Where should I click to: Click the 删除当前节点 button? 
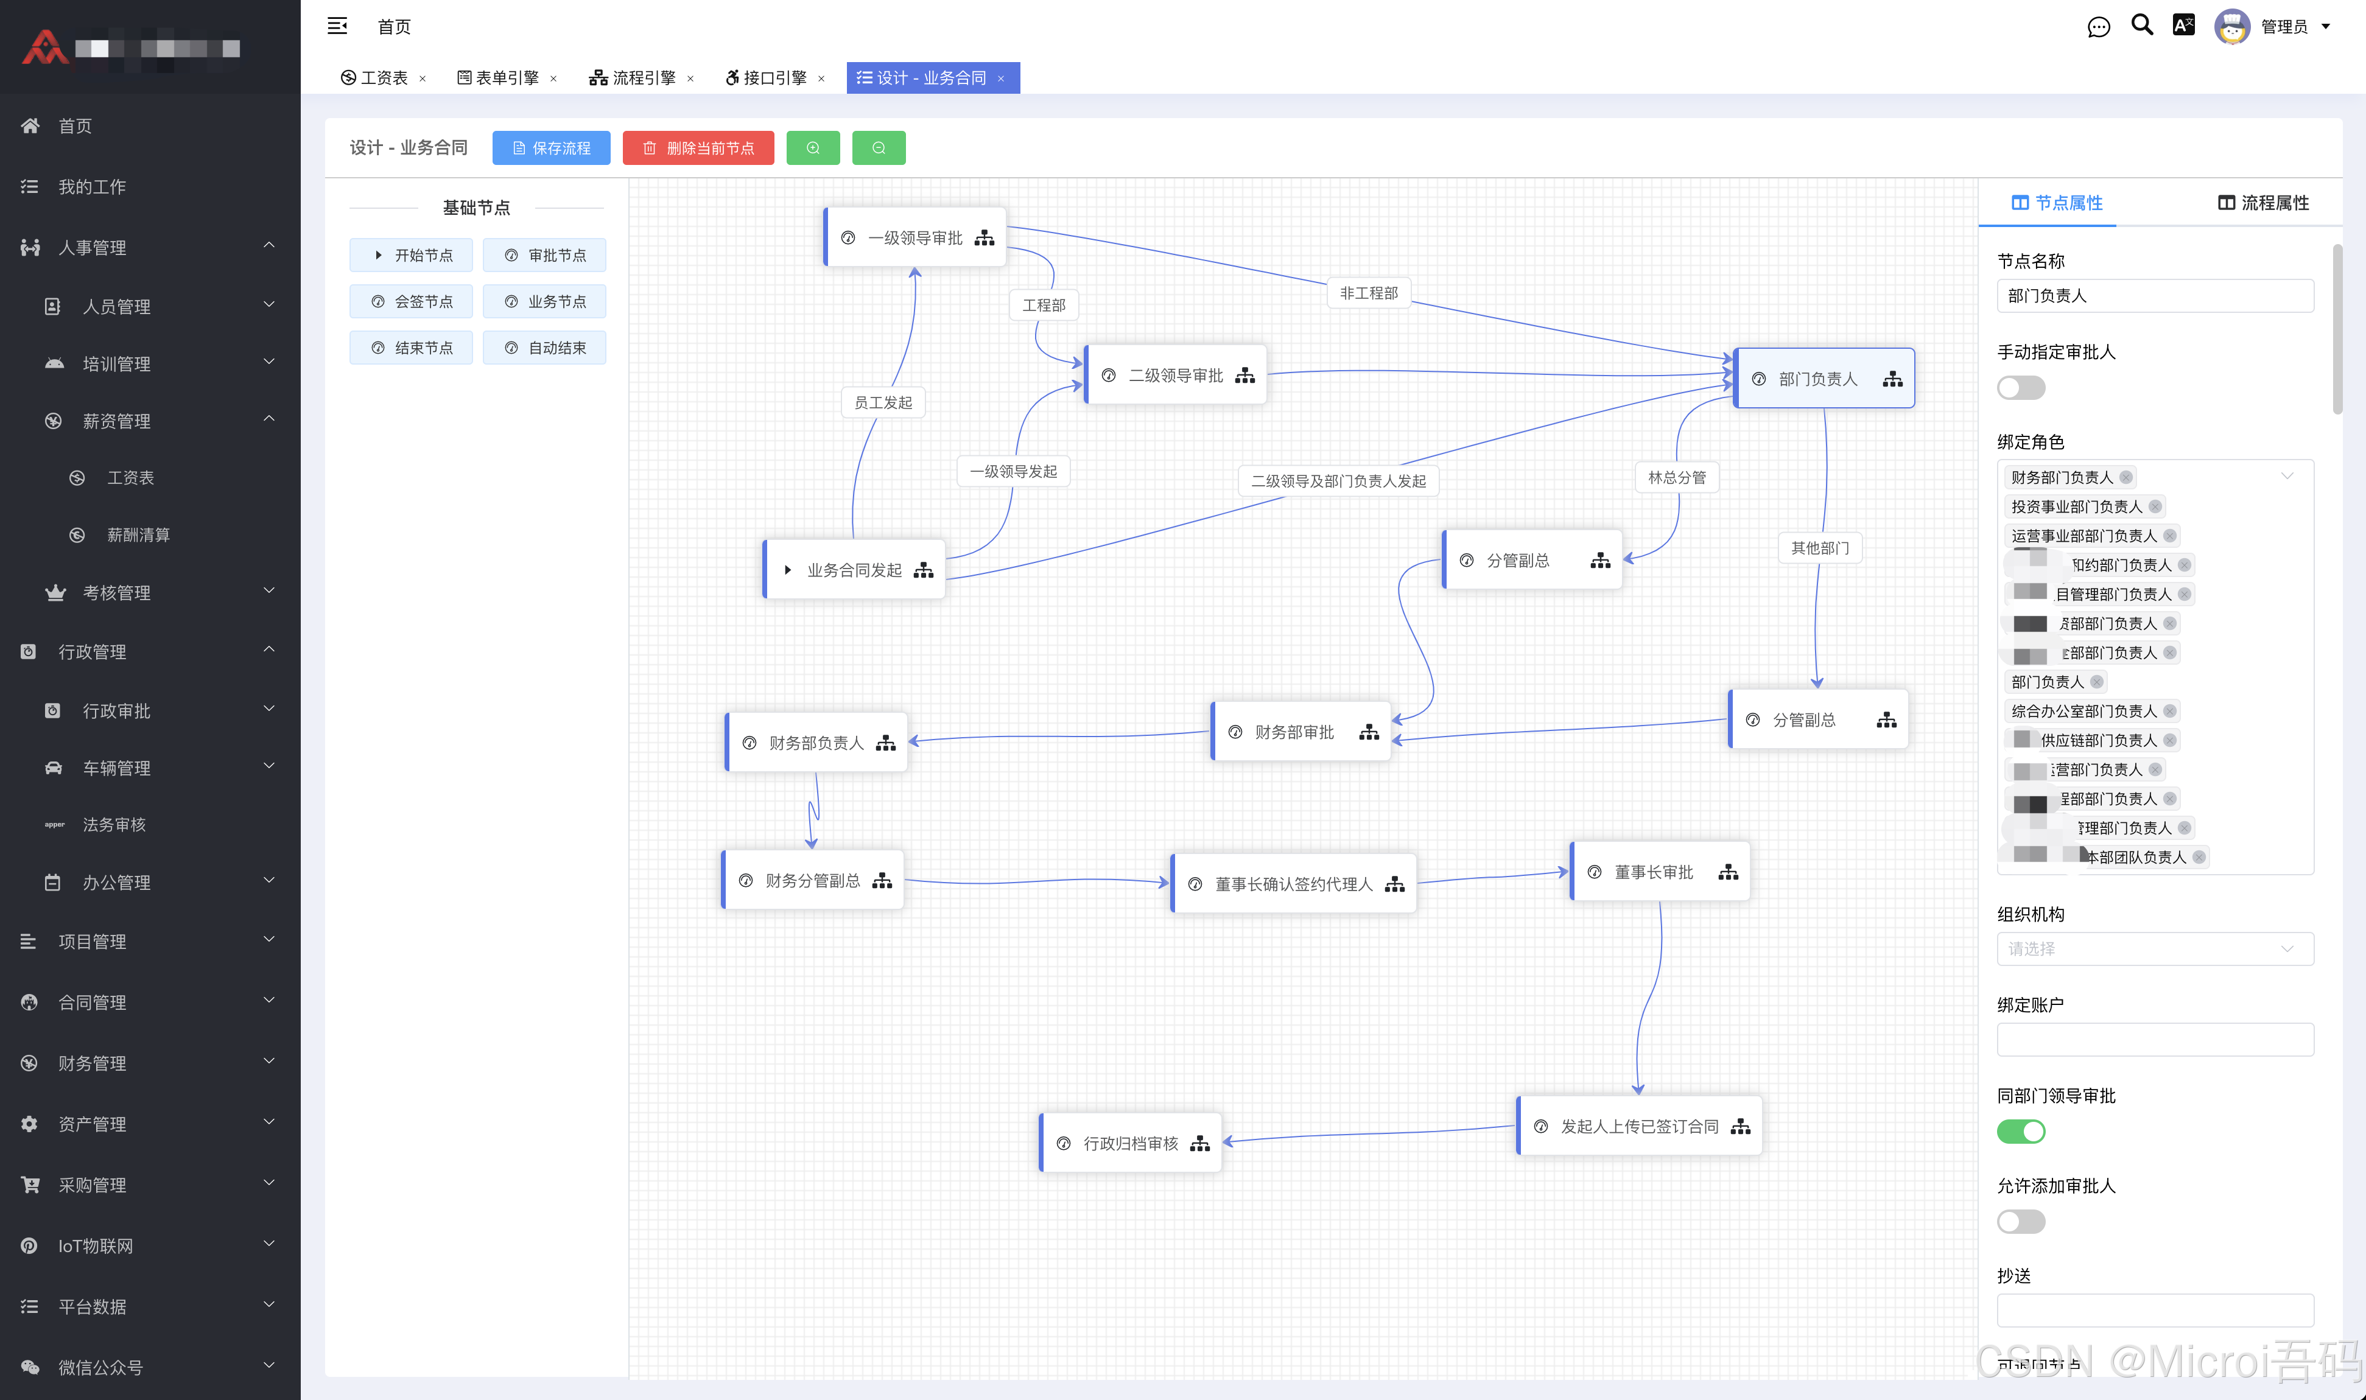[x=698, y=148]
